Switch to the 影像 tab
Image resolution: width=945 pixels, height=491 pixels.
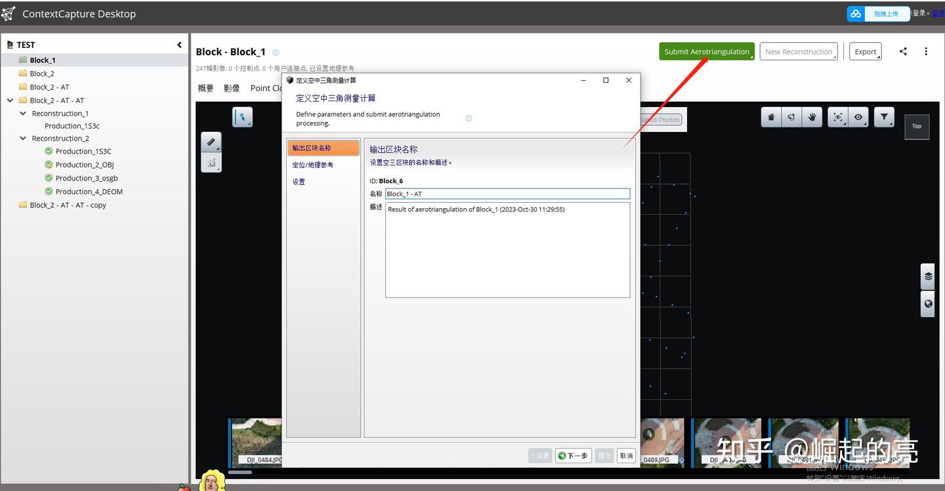231,88
